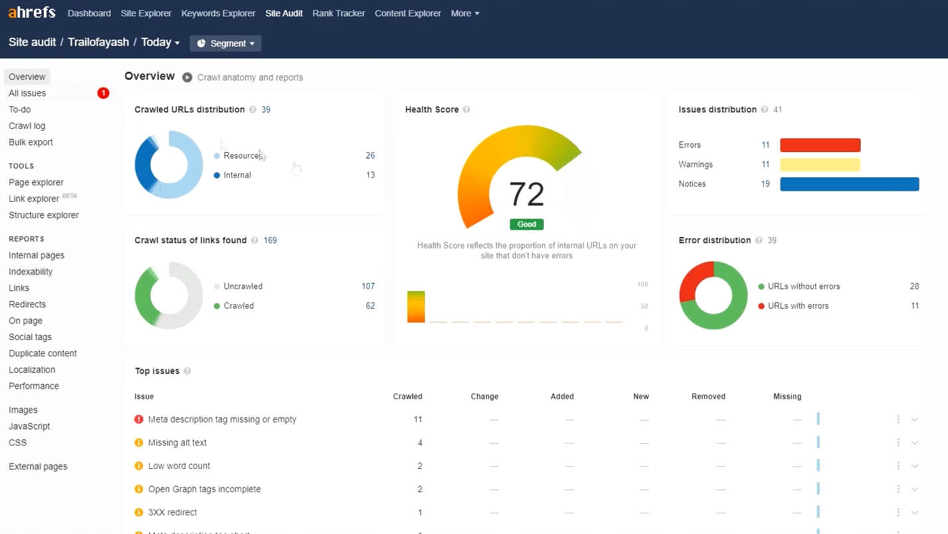Open the Today crawl date dropdown

[x=160, y=43]
